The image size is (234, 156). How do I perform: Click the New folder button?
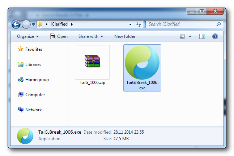pyautogui.click(x=125, y=36)
